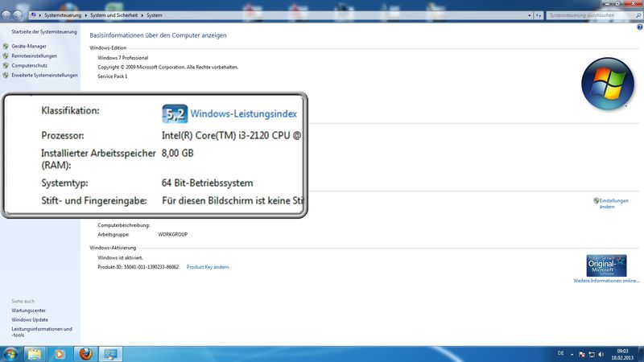The height and width of the screenshot is (362, 644).
Task: Open Windows Explorer from the taskbar
Action: (x=35, y=354)
